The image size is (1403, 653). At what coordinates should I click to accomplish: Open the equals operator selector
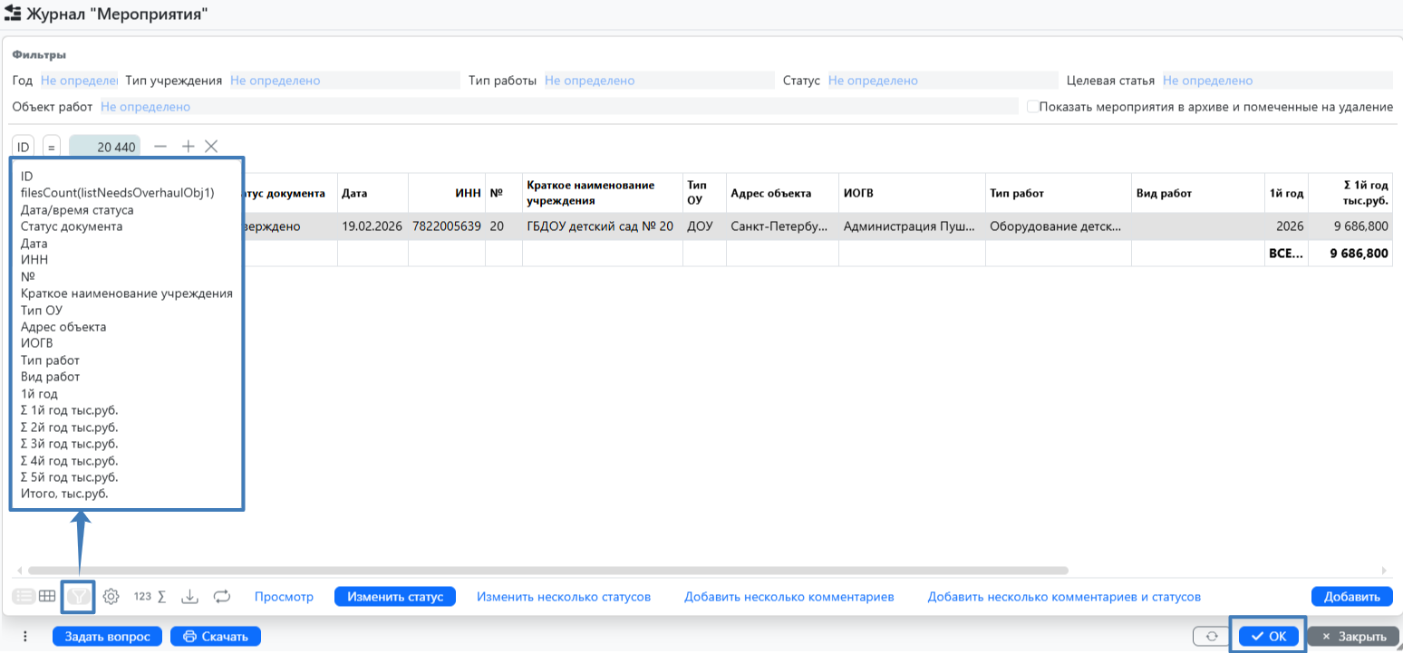coord(52,147)
